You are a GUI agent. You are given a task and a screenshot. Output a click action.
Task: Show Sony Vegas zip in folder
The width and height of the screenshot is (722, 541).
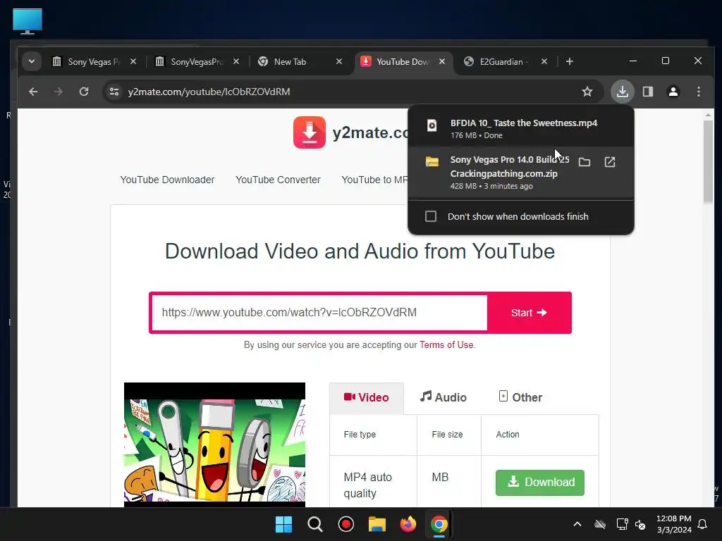[585, 162]
